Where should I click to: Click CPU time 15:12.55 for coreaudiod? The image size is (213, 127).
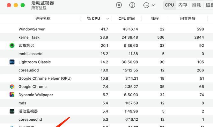[x=130, y=70]
